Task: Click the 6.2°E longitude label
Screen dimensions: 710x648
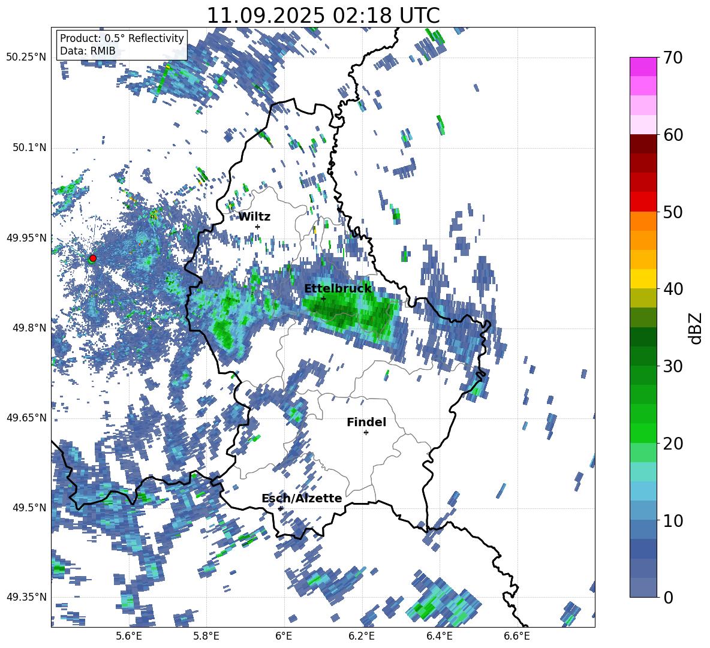Action: click(362, 637)
